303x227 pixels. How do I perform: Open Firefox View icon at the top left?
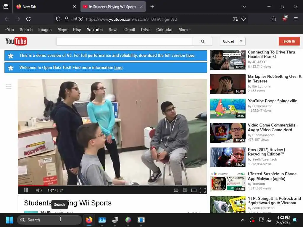click(x=6, y=7)
